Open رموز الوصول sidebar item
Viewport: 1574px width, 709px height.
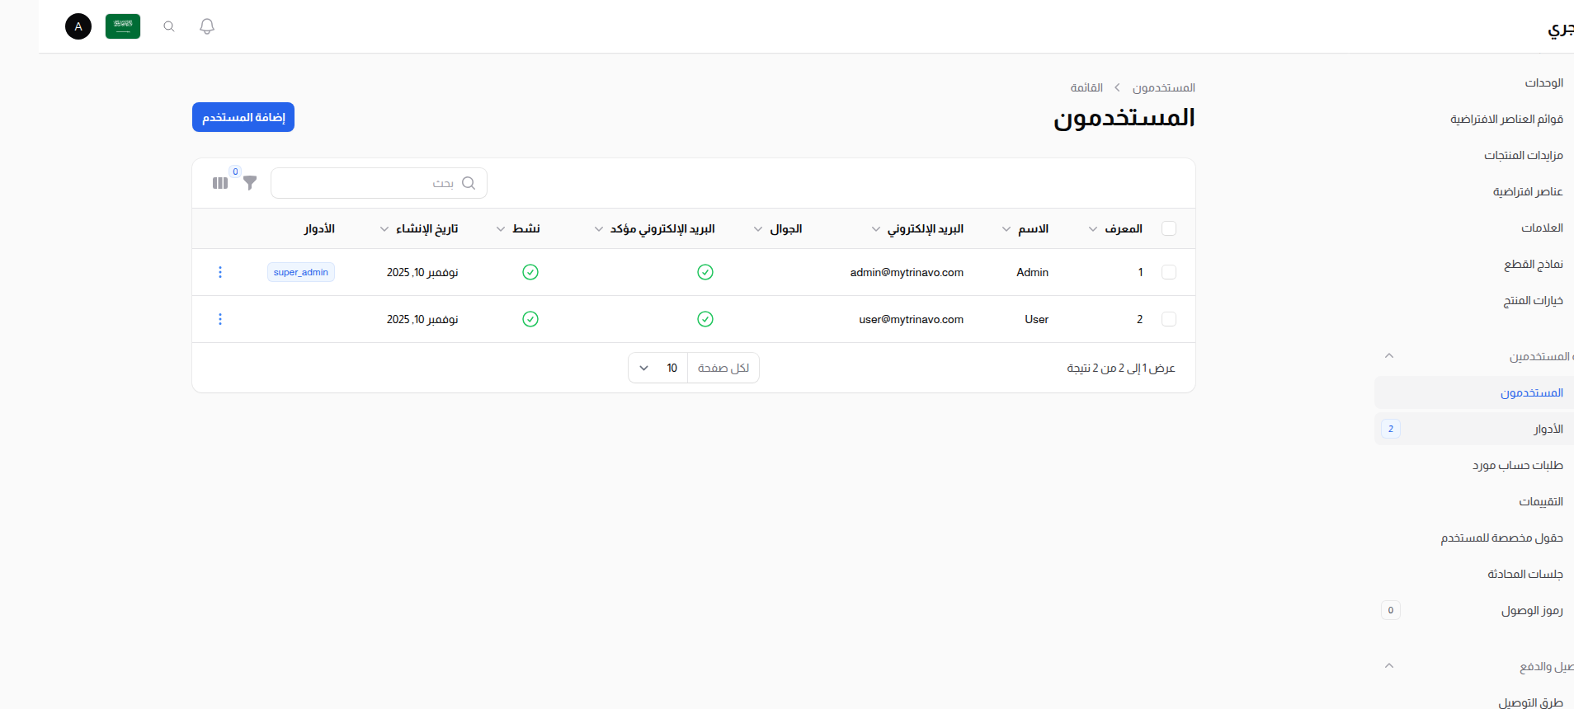(1474, 610)
